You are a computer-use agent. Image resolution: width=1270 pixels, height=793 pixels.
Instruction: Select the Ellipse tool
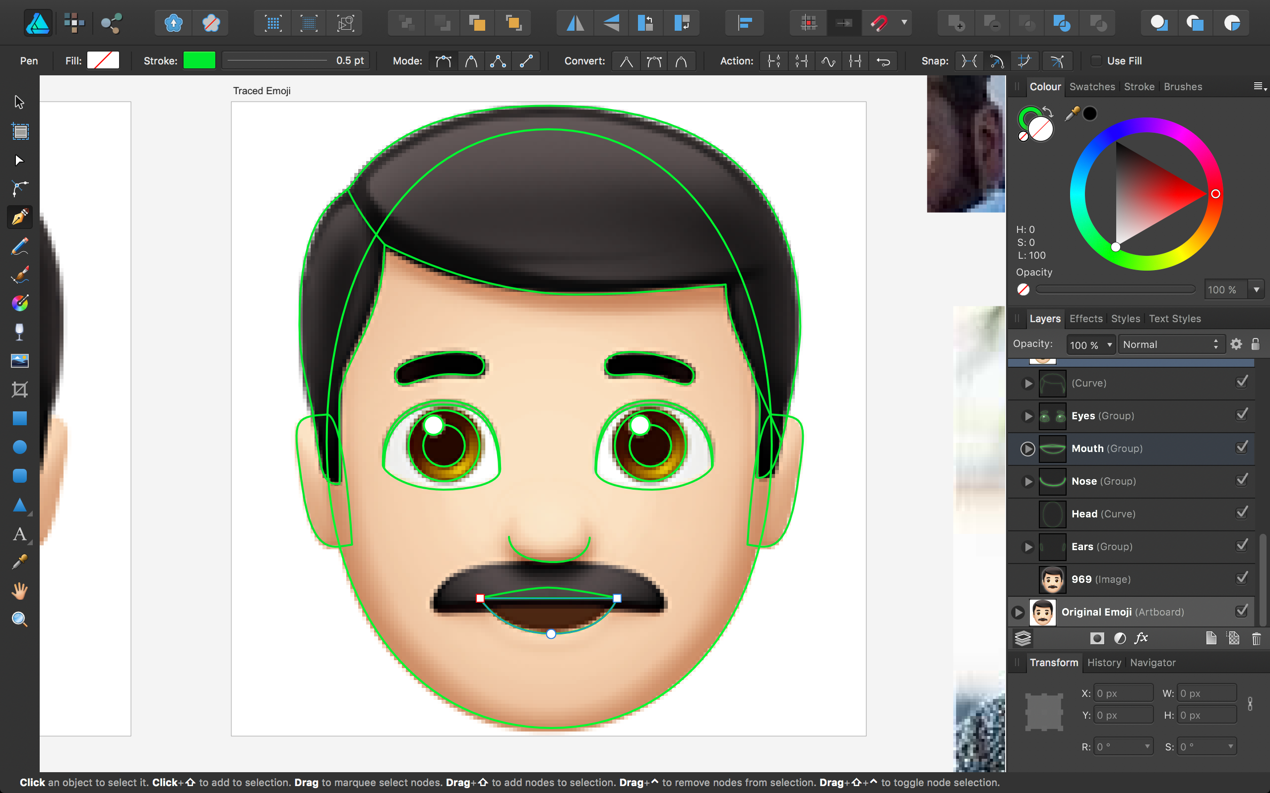tap(20, 447)
